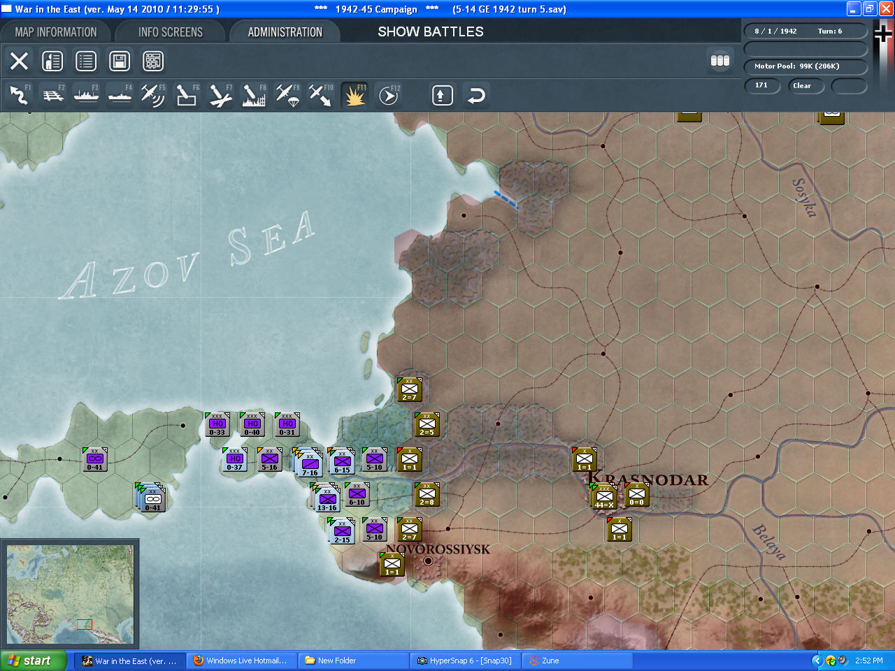
Task: Select the unit stack labeled 6-15
Action: (341, 461)
